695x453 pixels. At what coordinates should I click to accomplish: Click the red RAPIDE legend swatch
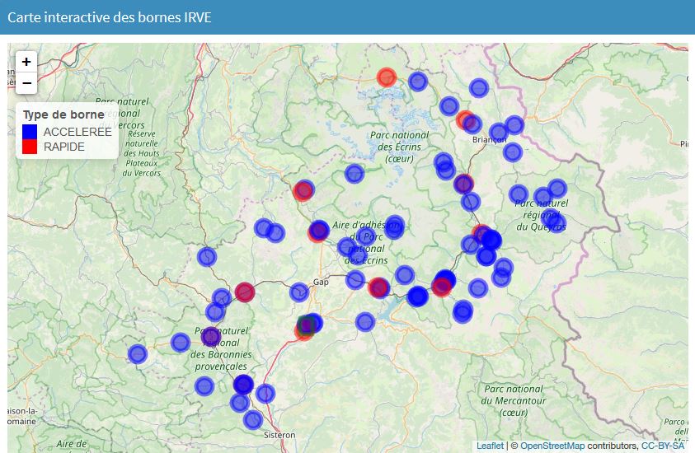point(31,147)
